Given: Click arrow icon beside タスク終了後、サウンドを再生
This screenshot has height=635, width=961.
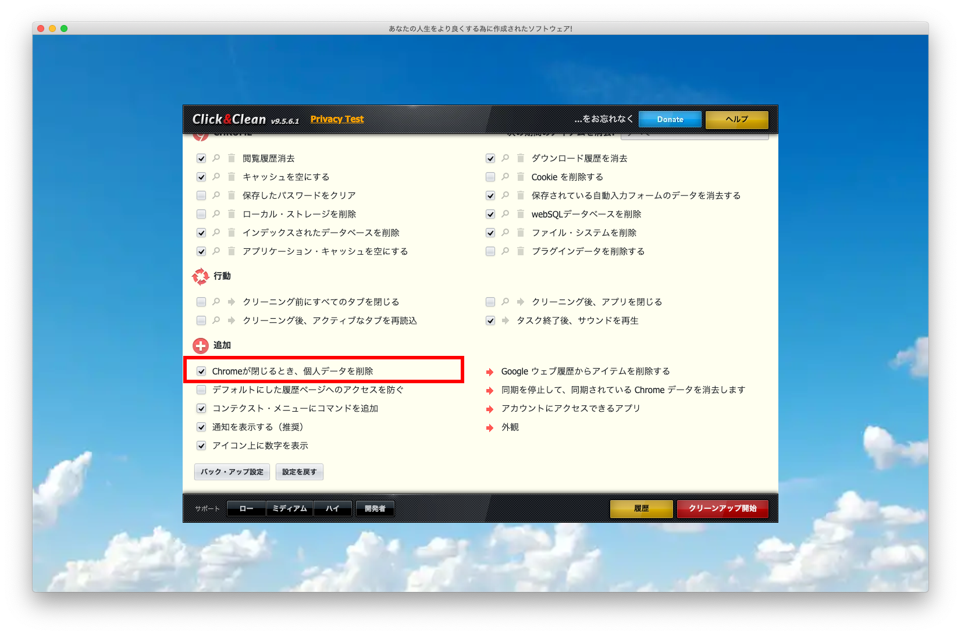Looking at the screenshot, I should coord(505,320).
